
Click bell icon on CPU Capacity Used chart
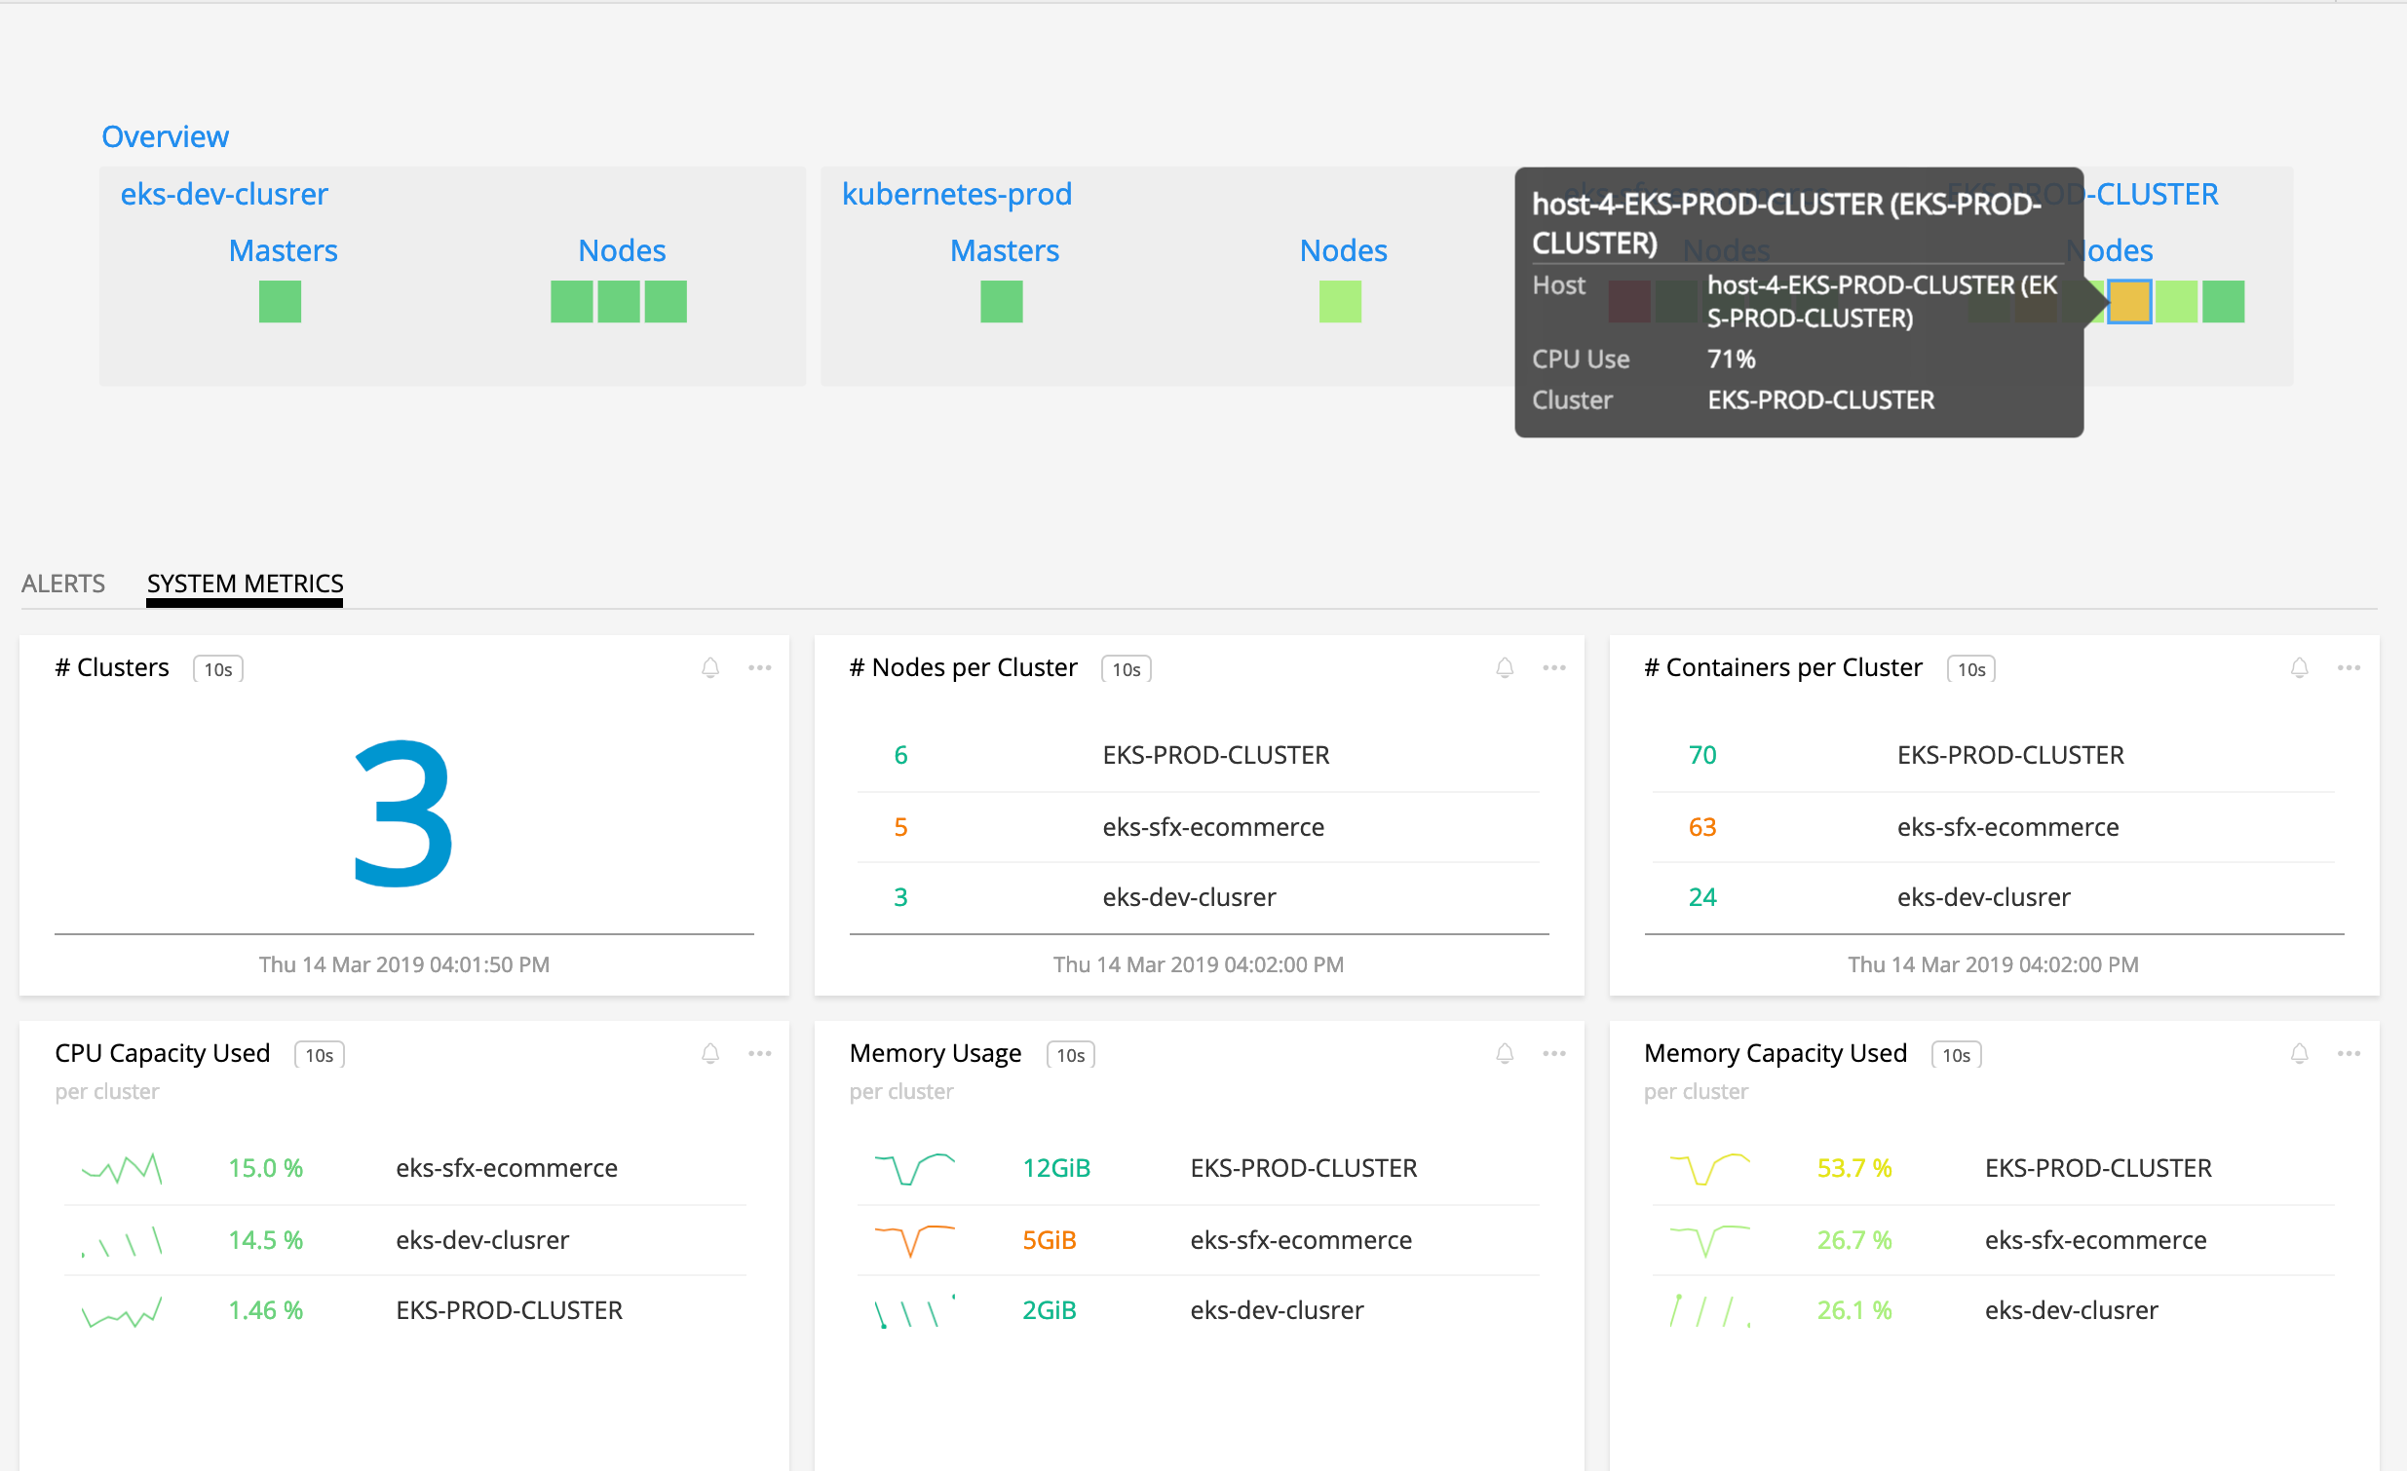[710, 1054]
